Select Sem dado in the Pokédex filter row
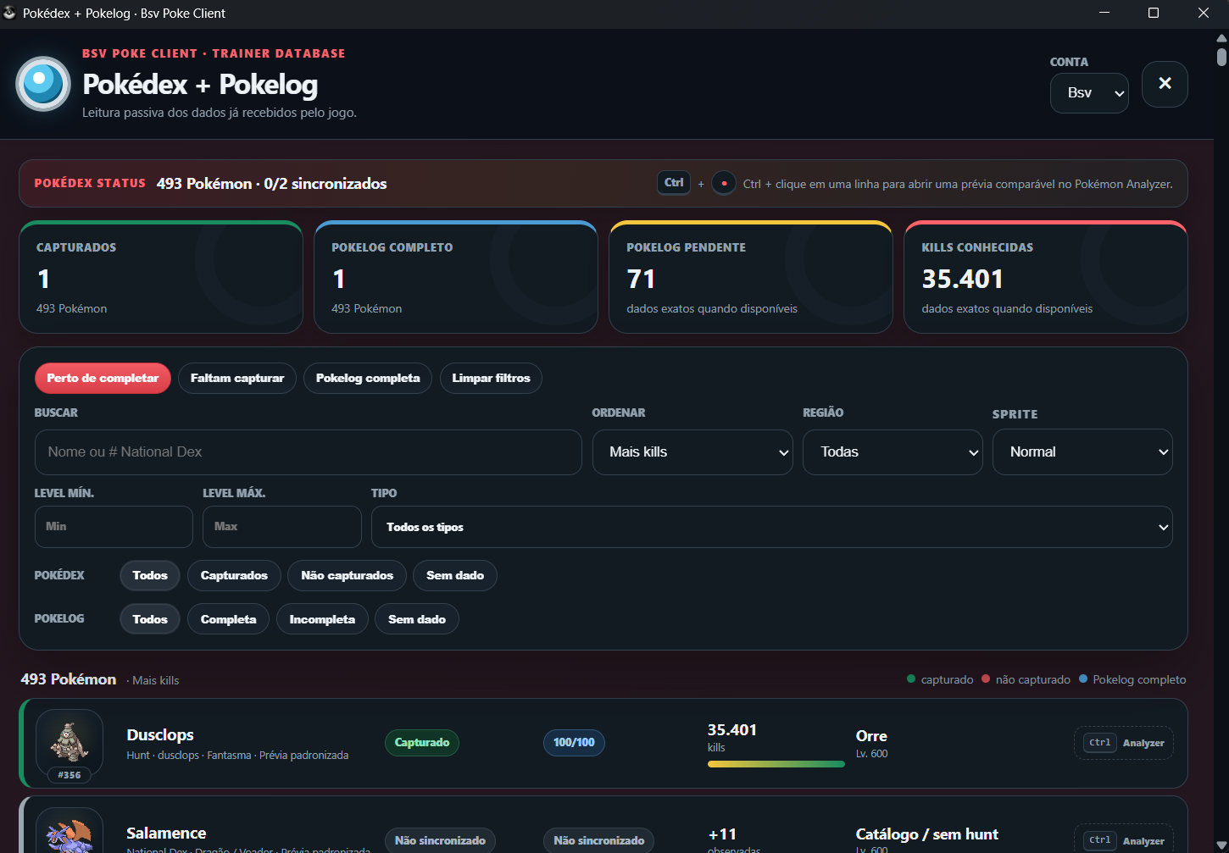The image size is (1229, 853). [455, 576]
